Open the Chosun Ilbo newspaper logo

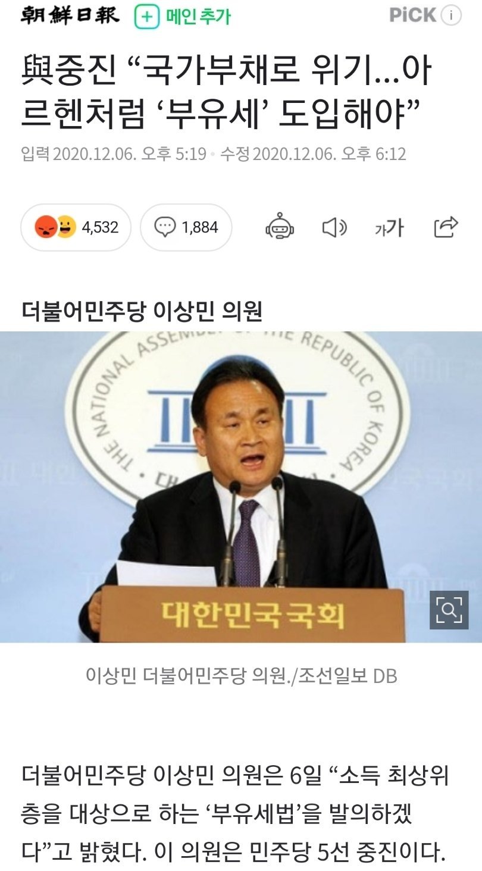click(70, 15)
